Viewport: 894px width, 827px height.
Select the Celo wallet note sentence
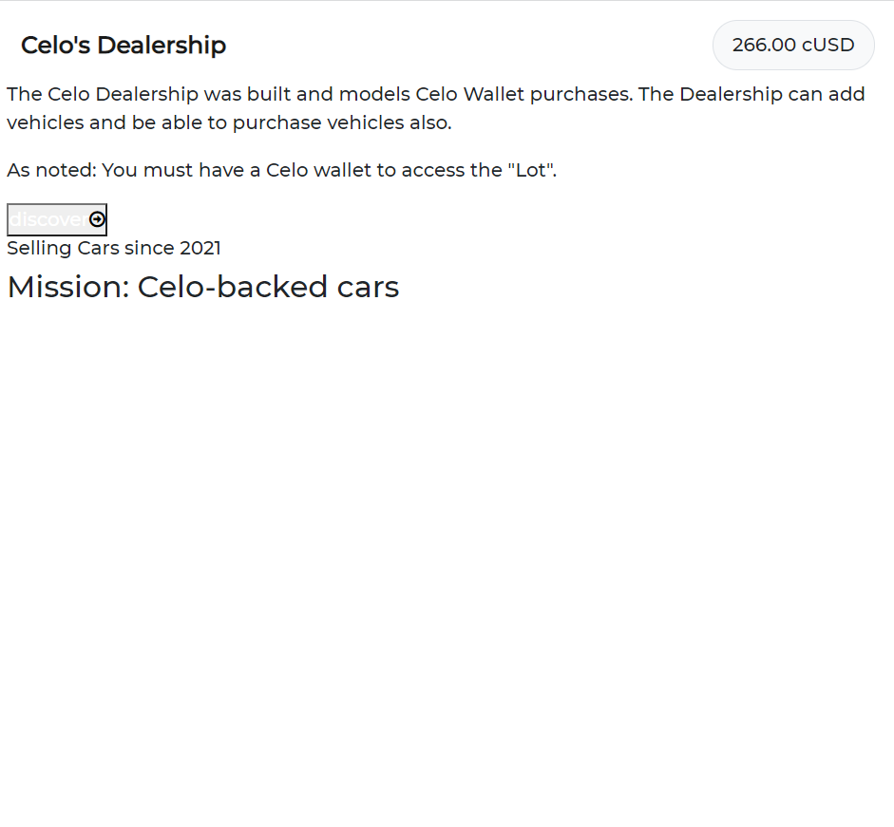coord(282,170)
